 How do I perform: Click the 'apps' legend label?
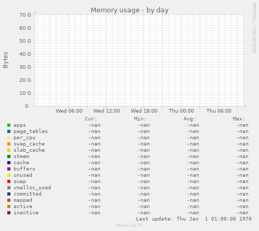20,125
